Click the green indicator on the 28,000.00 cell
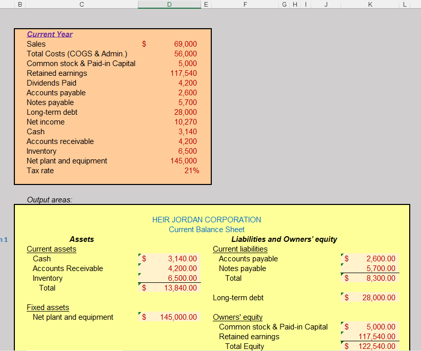Viewport: 421px width, 351px height. pos(342,295)
